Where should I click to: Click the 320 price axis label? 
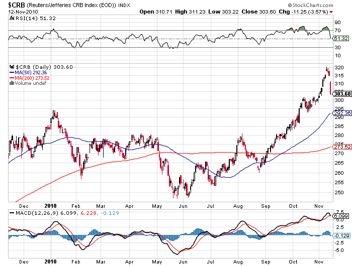pyautogui.click(x=339, y=67)
